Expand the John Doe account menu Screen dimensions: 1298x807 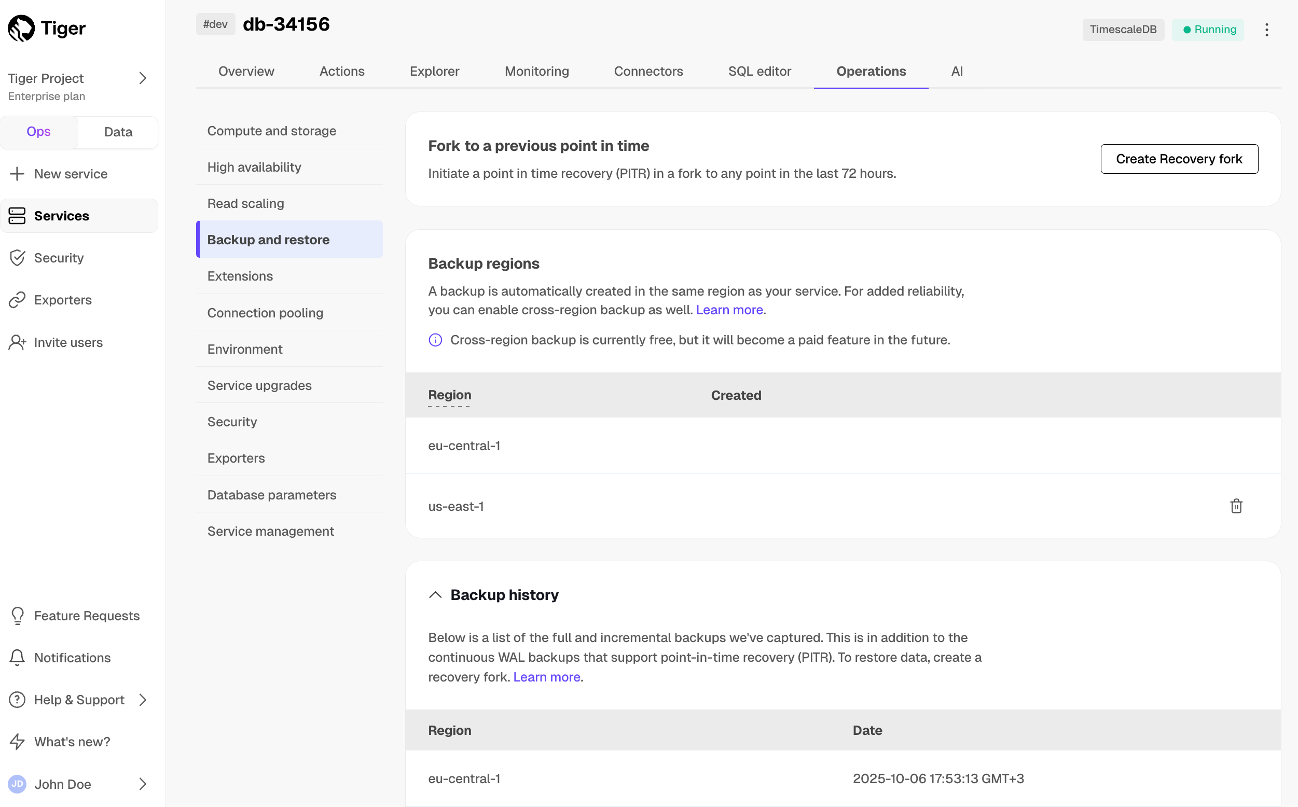coord(142,784)
